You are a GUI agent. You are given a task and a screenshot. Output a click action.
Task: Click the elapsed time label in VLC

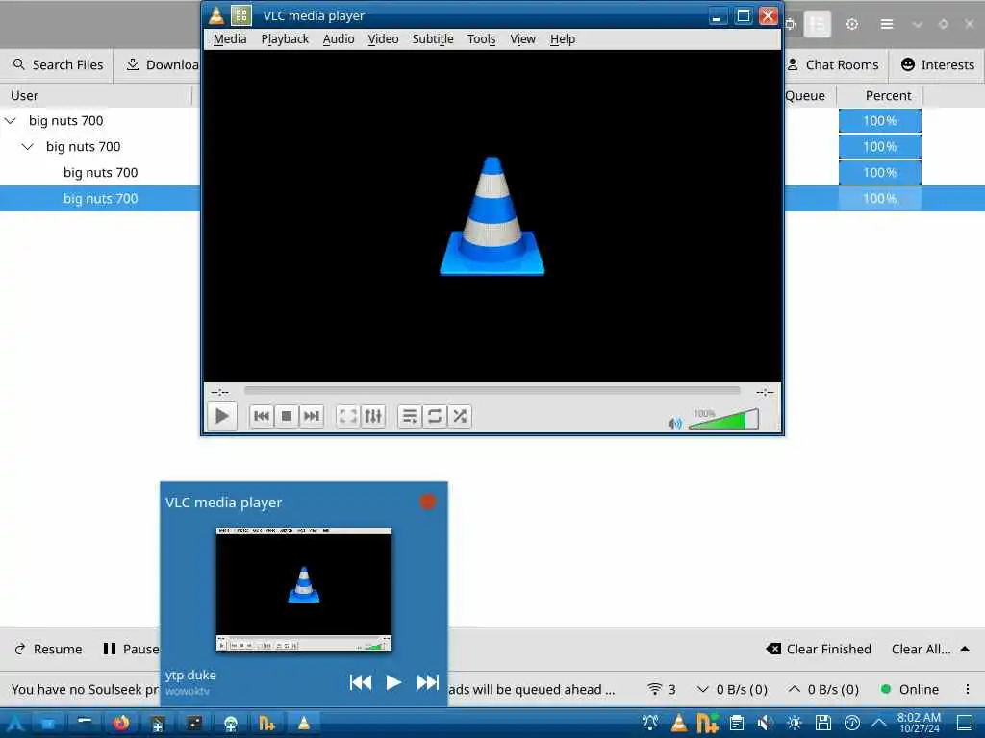click(x=219, y=392)
